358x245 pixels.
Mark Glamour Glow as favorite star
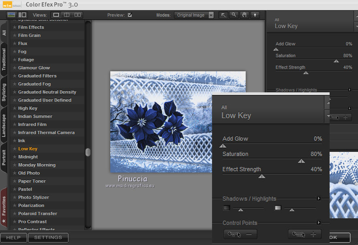15,68
